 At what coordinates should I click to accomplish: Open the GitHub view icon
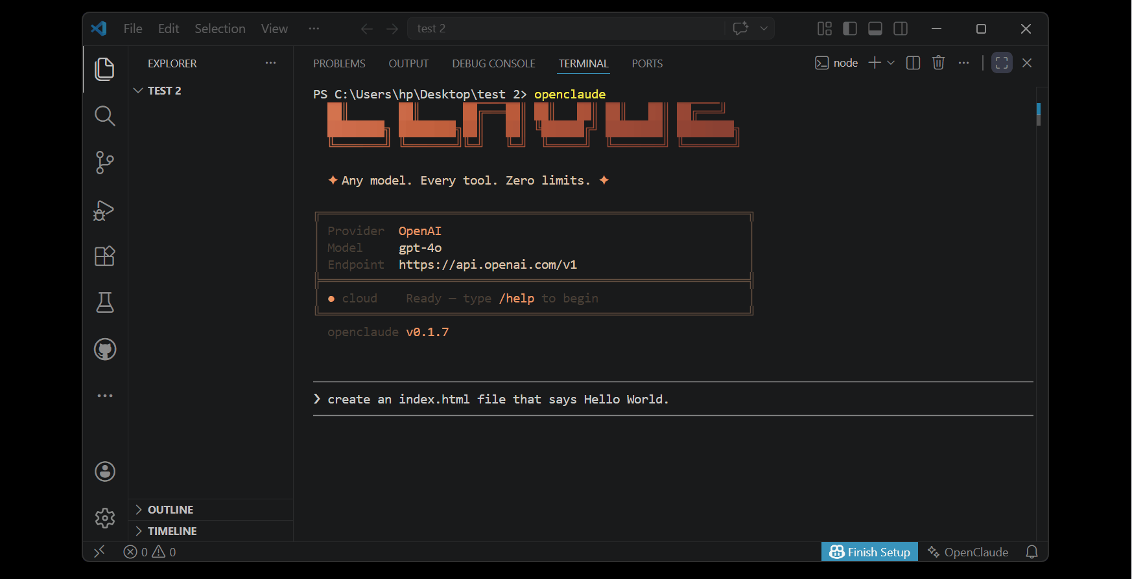104,350
